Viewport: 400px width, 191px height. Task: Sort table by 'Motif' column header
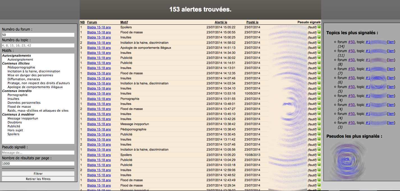pos(124,22)
